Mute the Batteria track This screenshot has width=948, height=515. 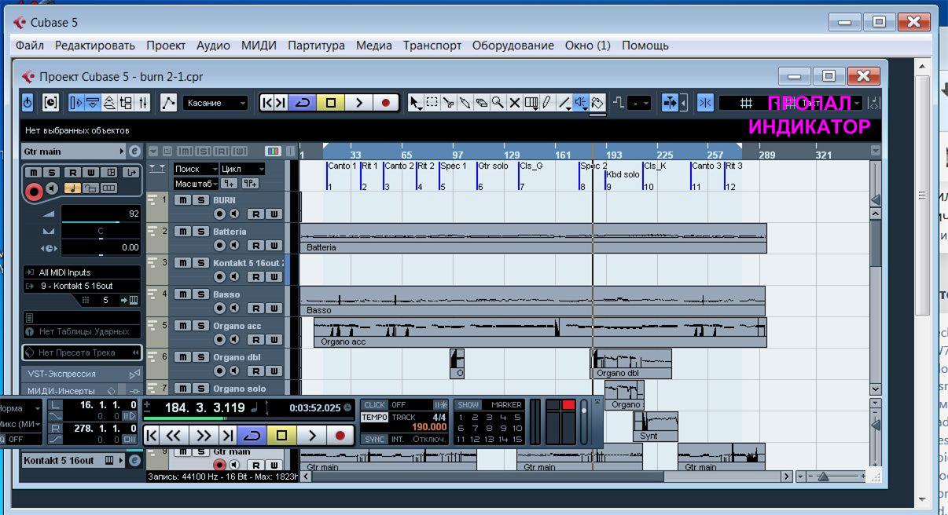tap(181, 232)
